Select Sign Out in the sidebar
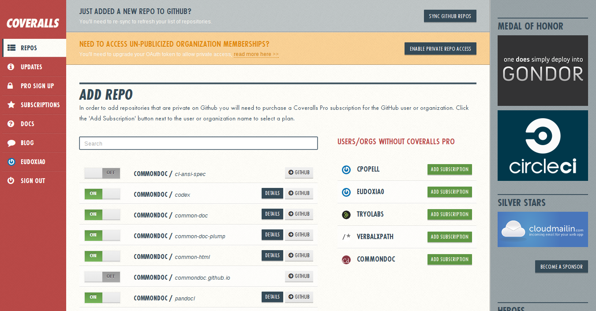 click(x=33, y=180)
